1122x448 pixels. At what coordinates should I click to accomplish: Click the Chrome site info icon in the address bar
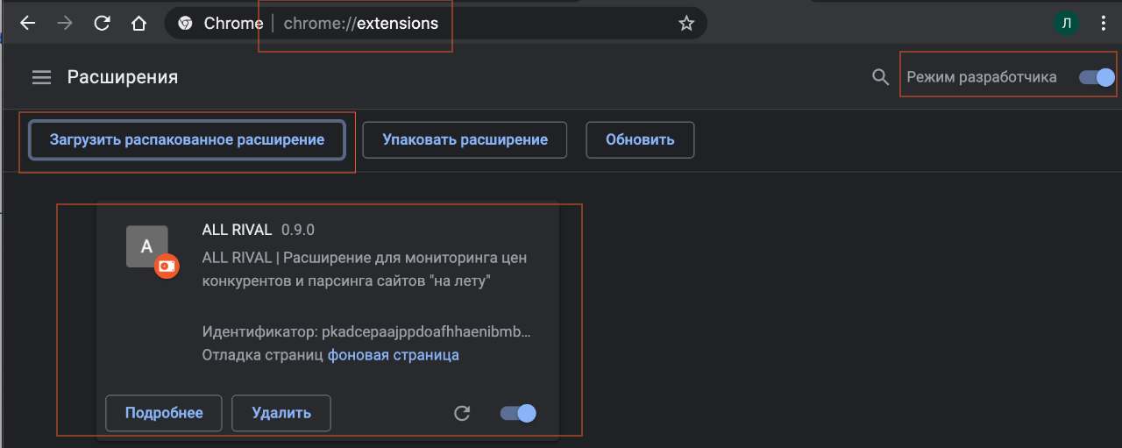185,24
